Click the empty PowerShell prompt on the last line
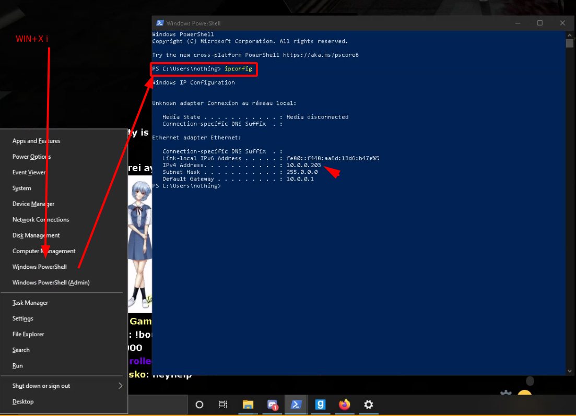Viewport: 576px width, 416px height. click(x=186, y=186)
